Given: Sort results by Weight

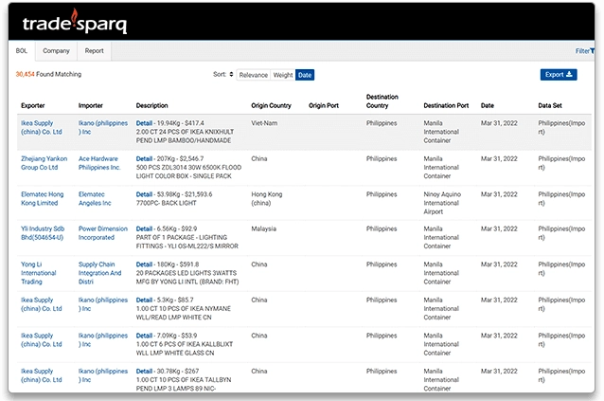Looking at the screenshot, I should click(283, 75).
